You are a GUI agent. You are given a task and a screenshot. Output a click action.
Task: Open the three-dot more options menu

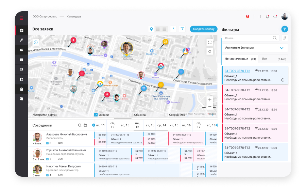point(260,17)
